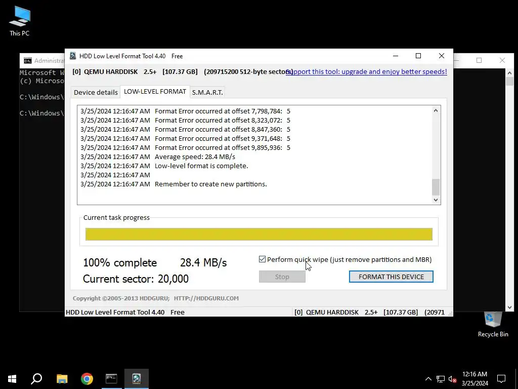Screen dimensions: 518x389
Task: Click log scrollbar up arrow
Action: point(436,110)
